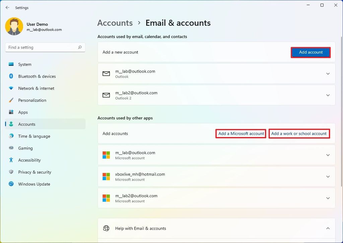This screenshot has height=243, width=343.
Task: Open Windows Update page
Action: pos(45,184)
